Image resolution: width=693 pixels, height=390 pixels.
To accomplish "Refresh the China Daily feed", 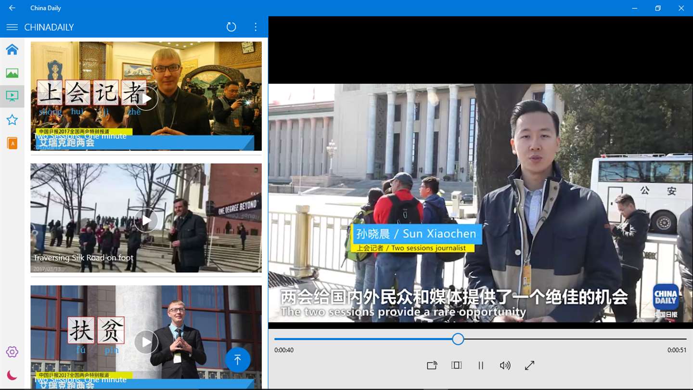I will [x=231, y=27].
